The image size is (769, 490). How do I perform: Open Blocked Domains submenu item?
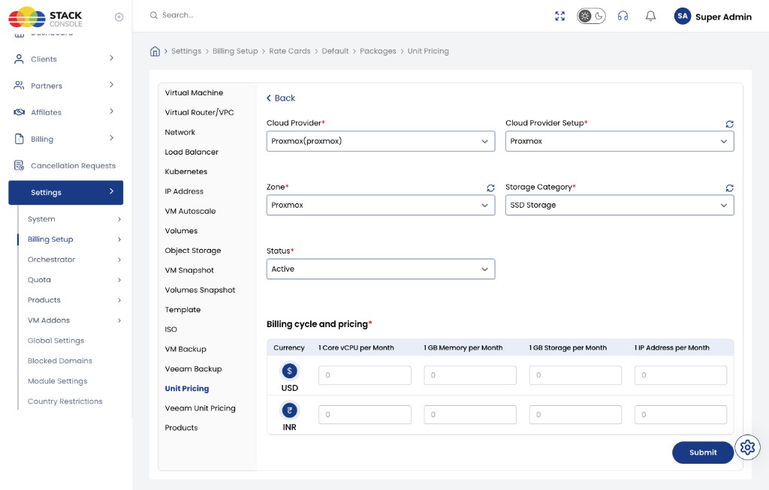point(60,361)
